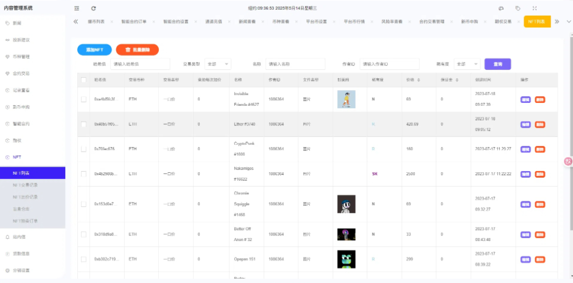Edit the Opepen 151 row

click(526, 259)
